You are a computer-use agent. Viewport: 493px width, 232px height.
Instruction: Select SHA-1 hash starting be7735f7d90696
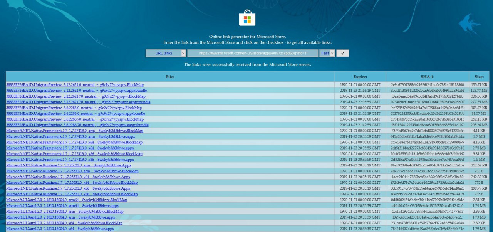click(428, 108)
